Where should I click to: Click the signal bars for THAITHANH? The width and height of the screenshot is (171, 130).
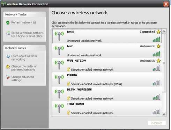point(156,112)
